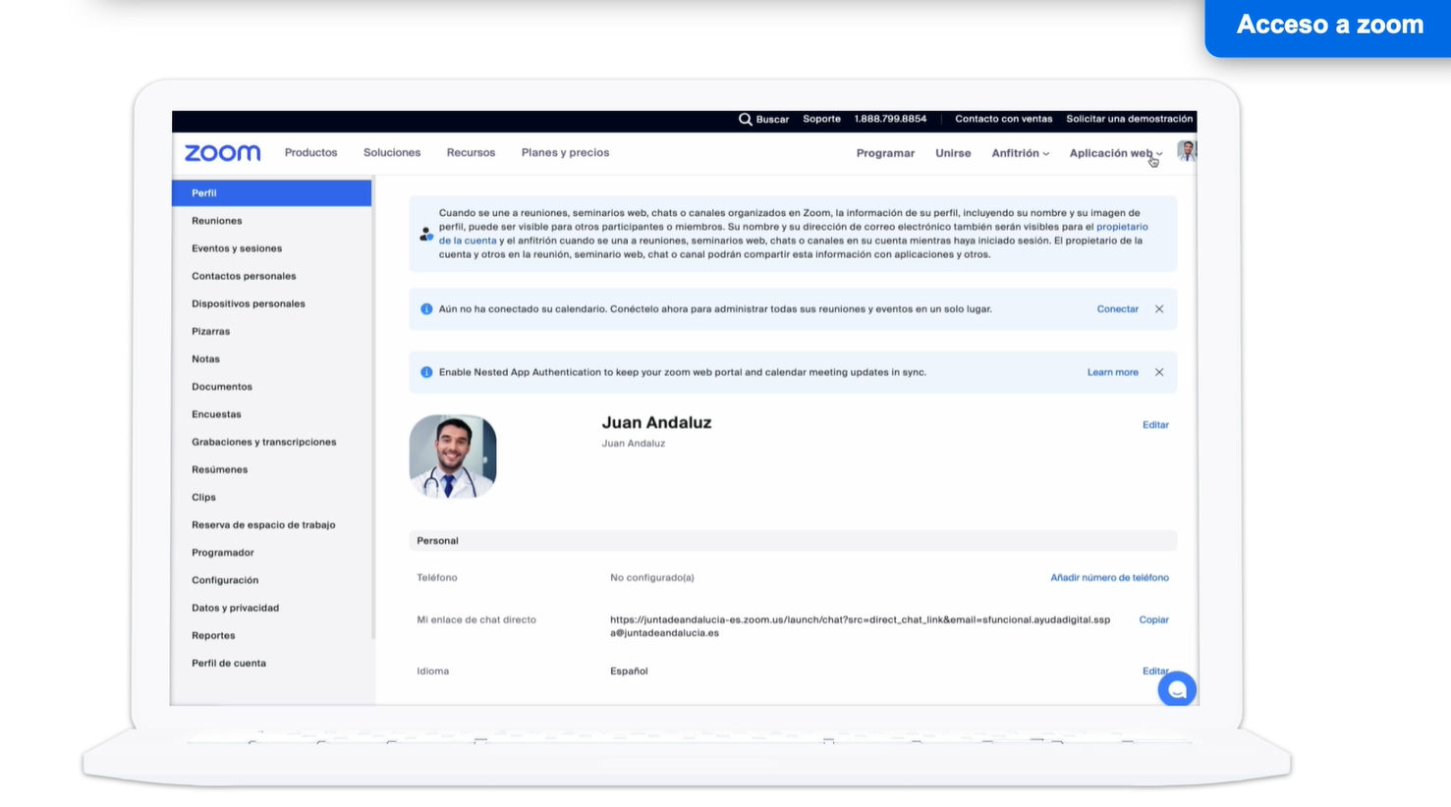
Task: Click the Personal section header
Action: point(793,541)
